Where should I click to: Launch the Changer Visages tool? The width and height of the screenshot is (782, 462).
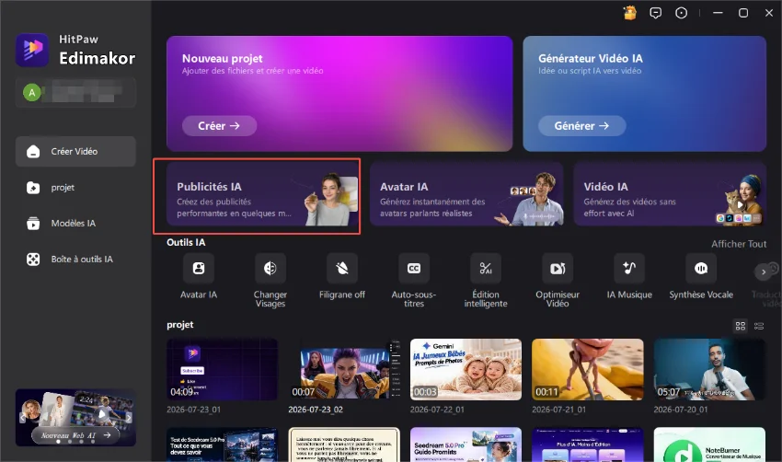pyautogui.click(x=270, y=269)
